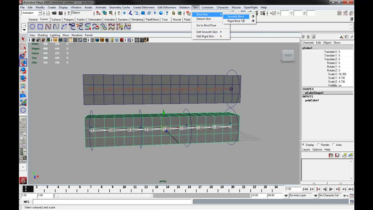Screen dimensions: 373x210
Task: Open the Skeleton menu
Action: pyautogui.click(x=184, y=7)
